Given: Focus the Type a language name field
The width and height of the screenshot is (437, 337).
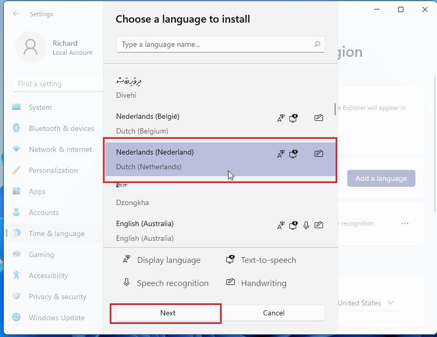Looking at the screenshot, I should click(x=214, y=45).
